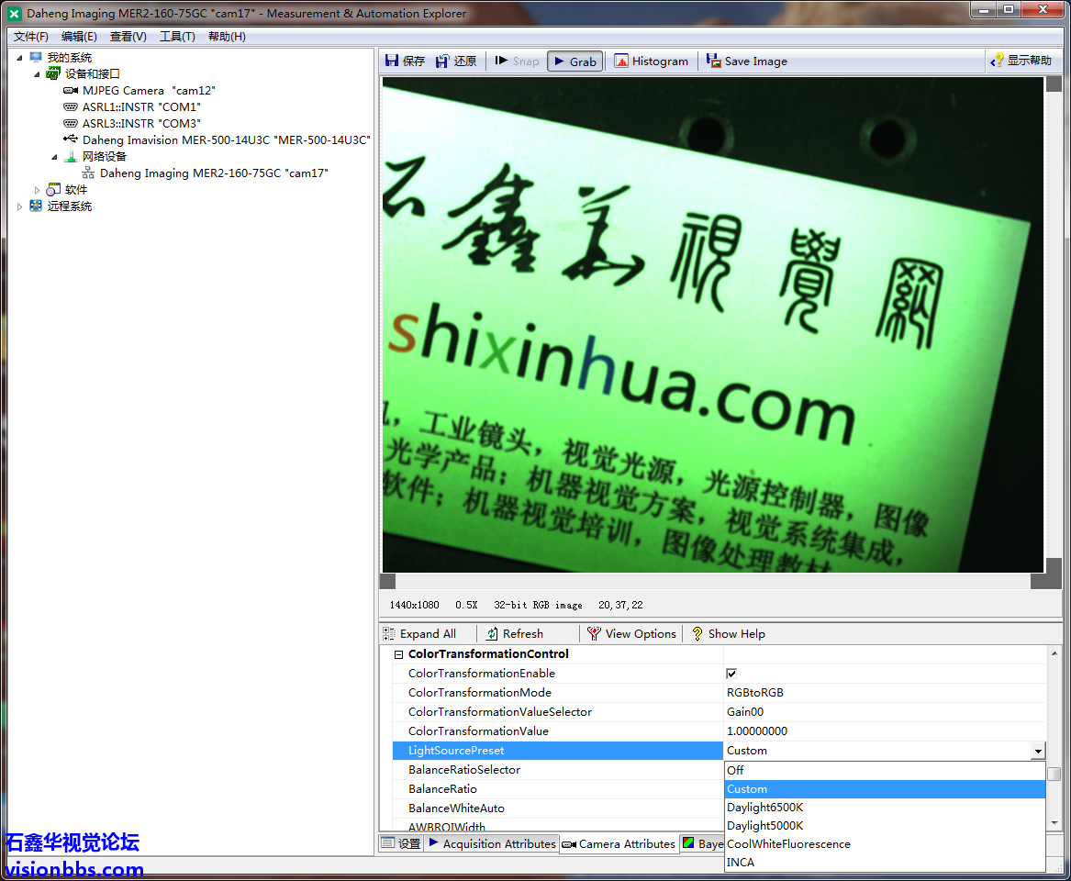
Task: Open the 工具(T) menu
Action: point(178,36)
